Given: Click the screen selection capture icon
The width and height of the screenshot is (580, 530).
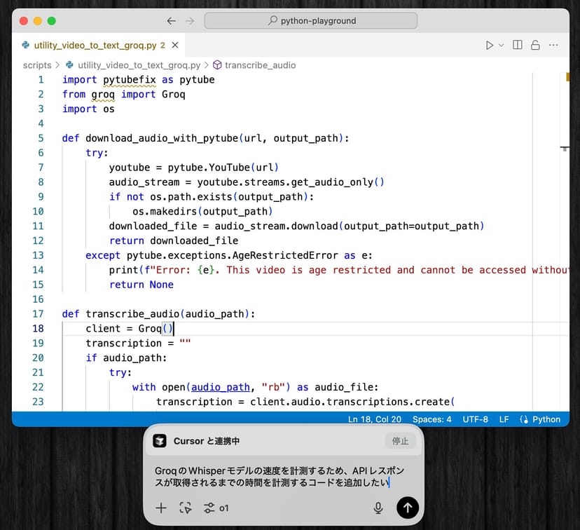Looking at the screenshot, I should (185, 508).
